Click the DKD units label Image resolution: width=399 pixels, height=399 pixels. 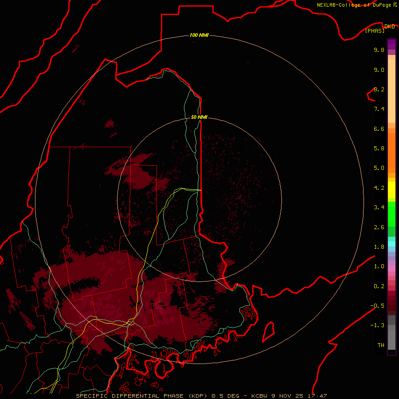[389, 26]
